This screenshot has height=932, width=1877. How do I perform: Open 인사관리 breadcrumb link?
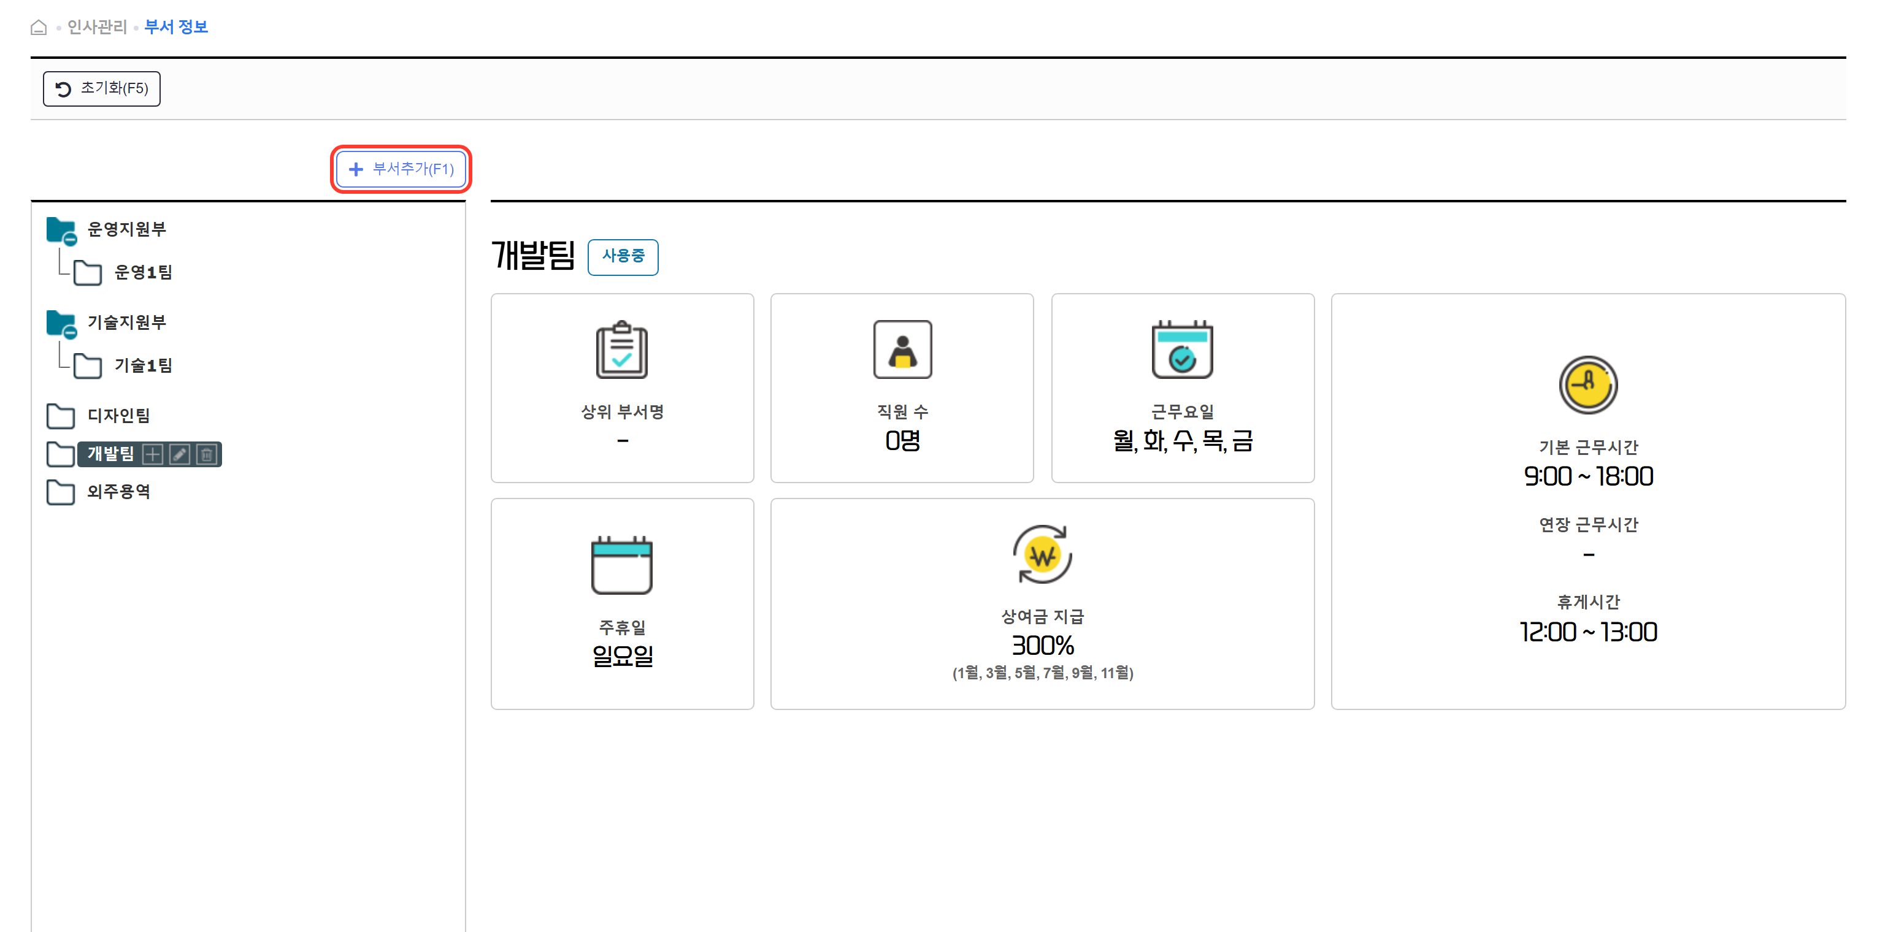pos(97,27)
